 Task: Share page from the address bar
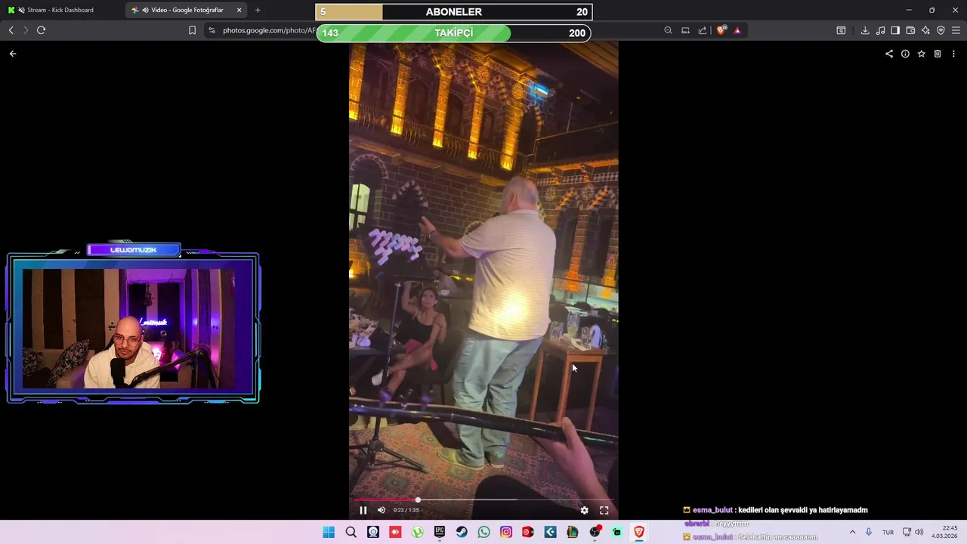[x=703, y=30]
